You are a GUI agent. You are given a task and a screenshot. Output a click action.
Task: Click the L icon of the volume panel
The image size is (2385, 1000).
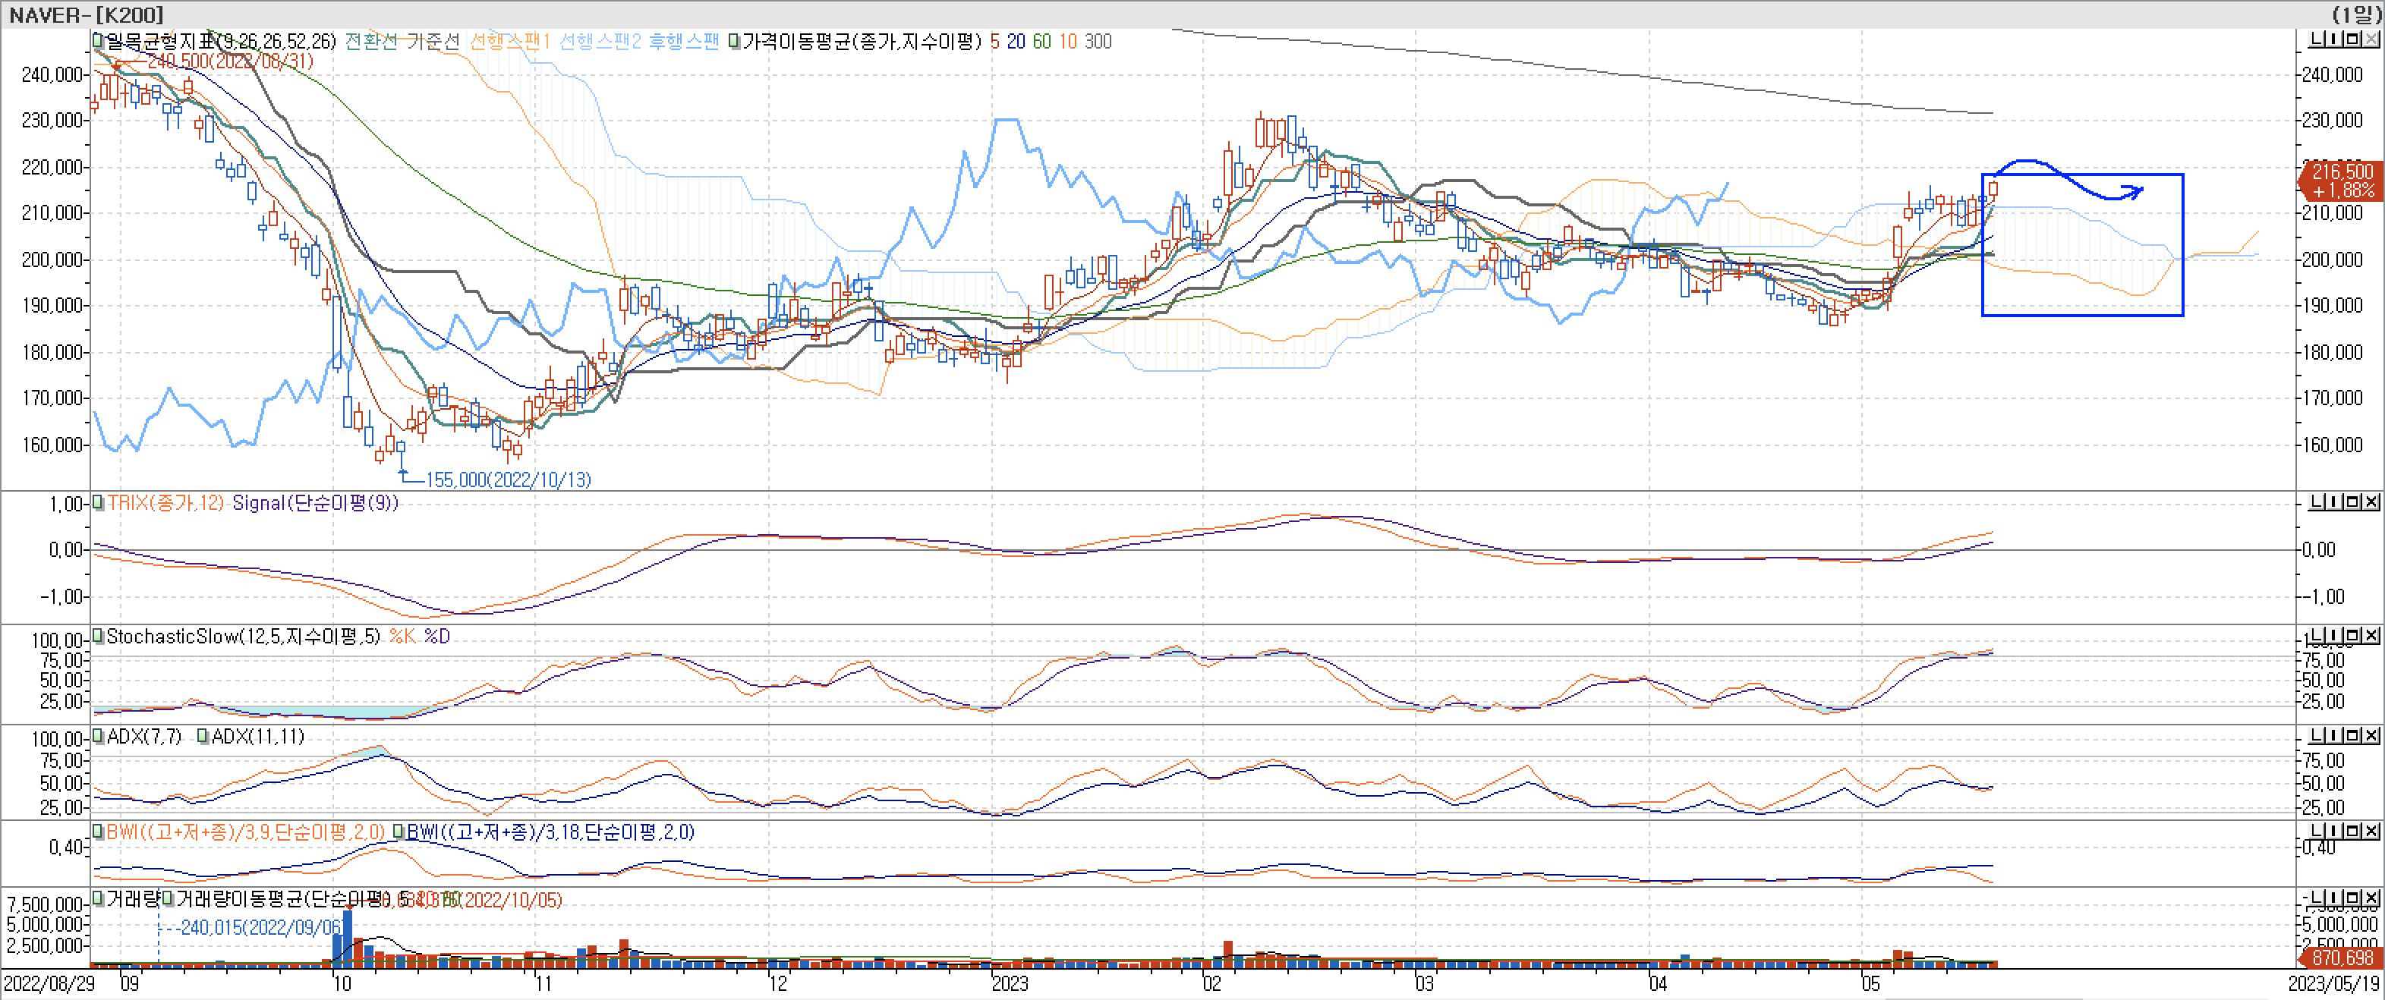tap(2317, 898)
